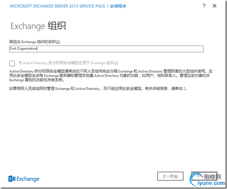Enable Active Directory split permissions checkbox
This screenshot has width=227, height=189.
point(12,63)
